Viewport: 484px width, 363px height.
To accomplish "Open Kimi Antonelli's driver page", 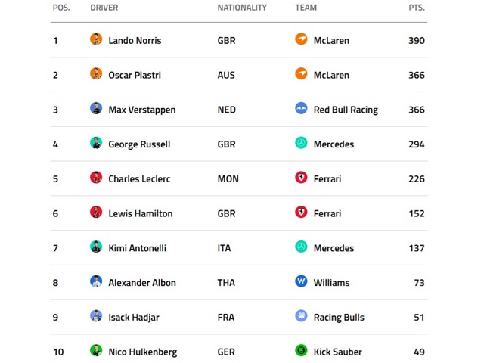I will coord(137,248).
